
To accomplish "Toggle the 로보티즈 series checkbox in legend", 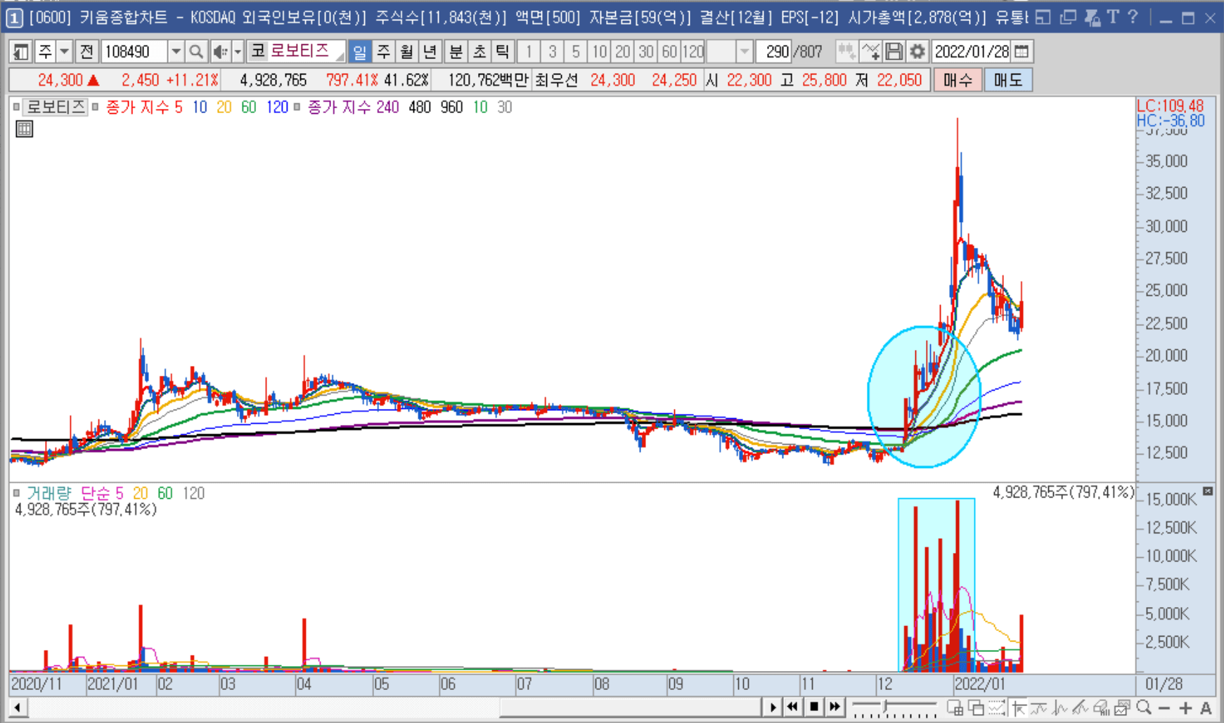I will click(x=16, y=108).
